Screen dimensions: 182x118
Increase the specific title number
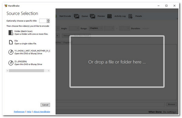click(x=48, y=20)
